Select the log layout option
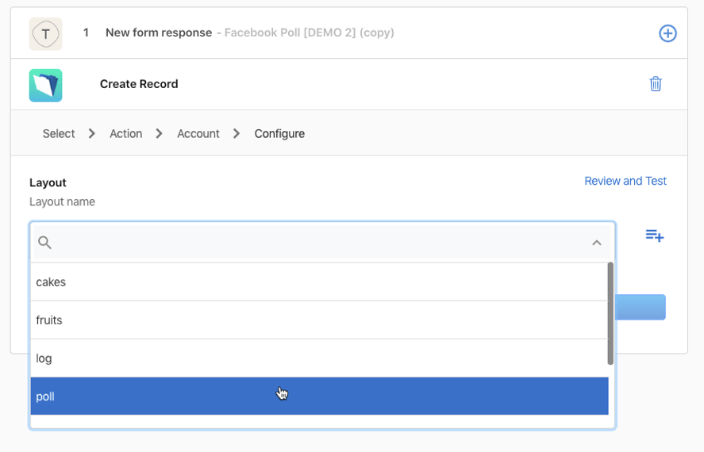 (x=319, y=358)
